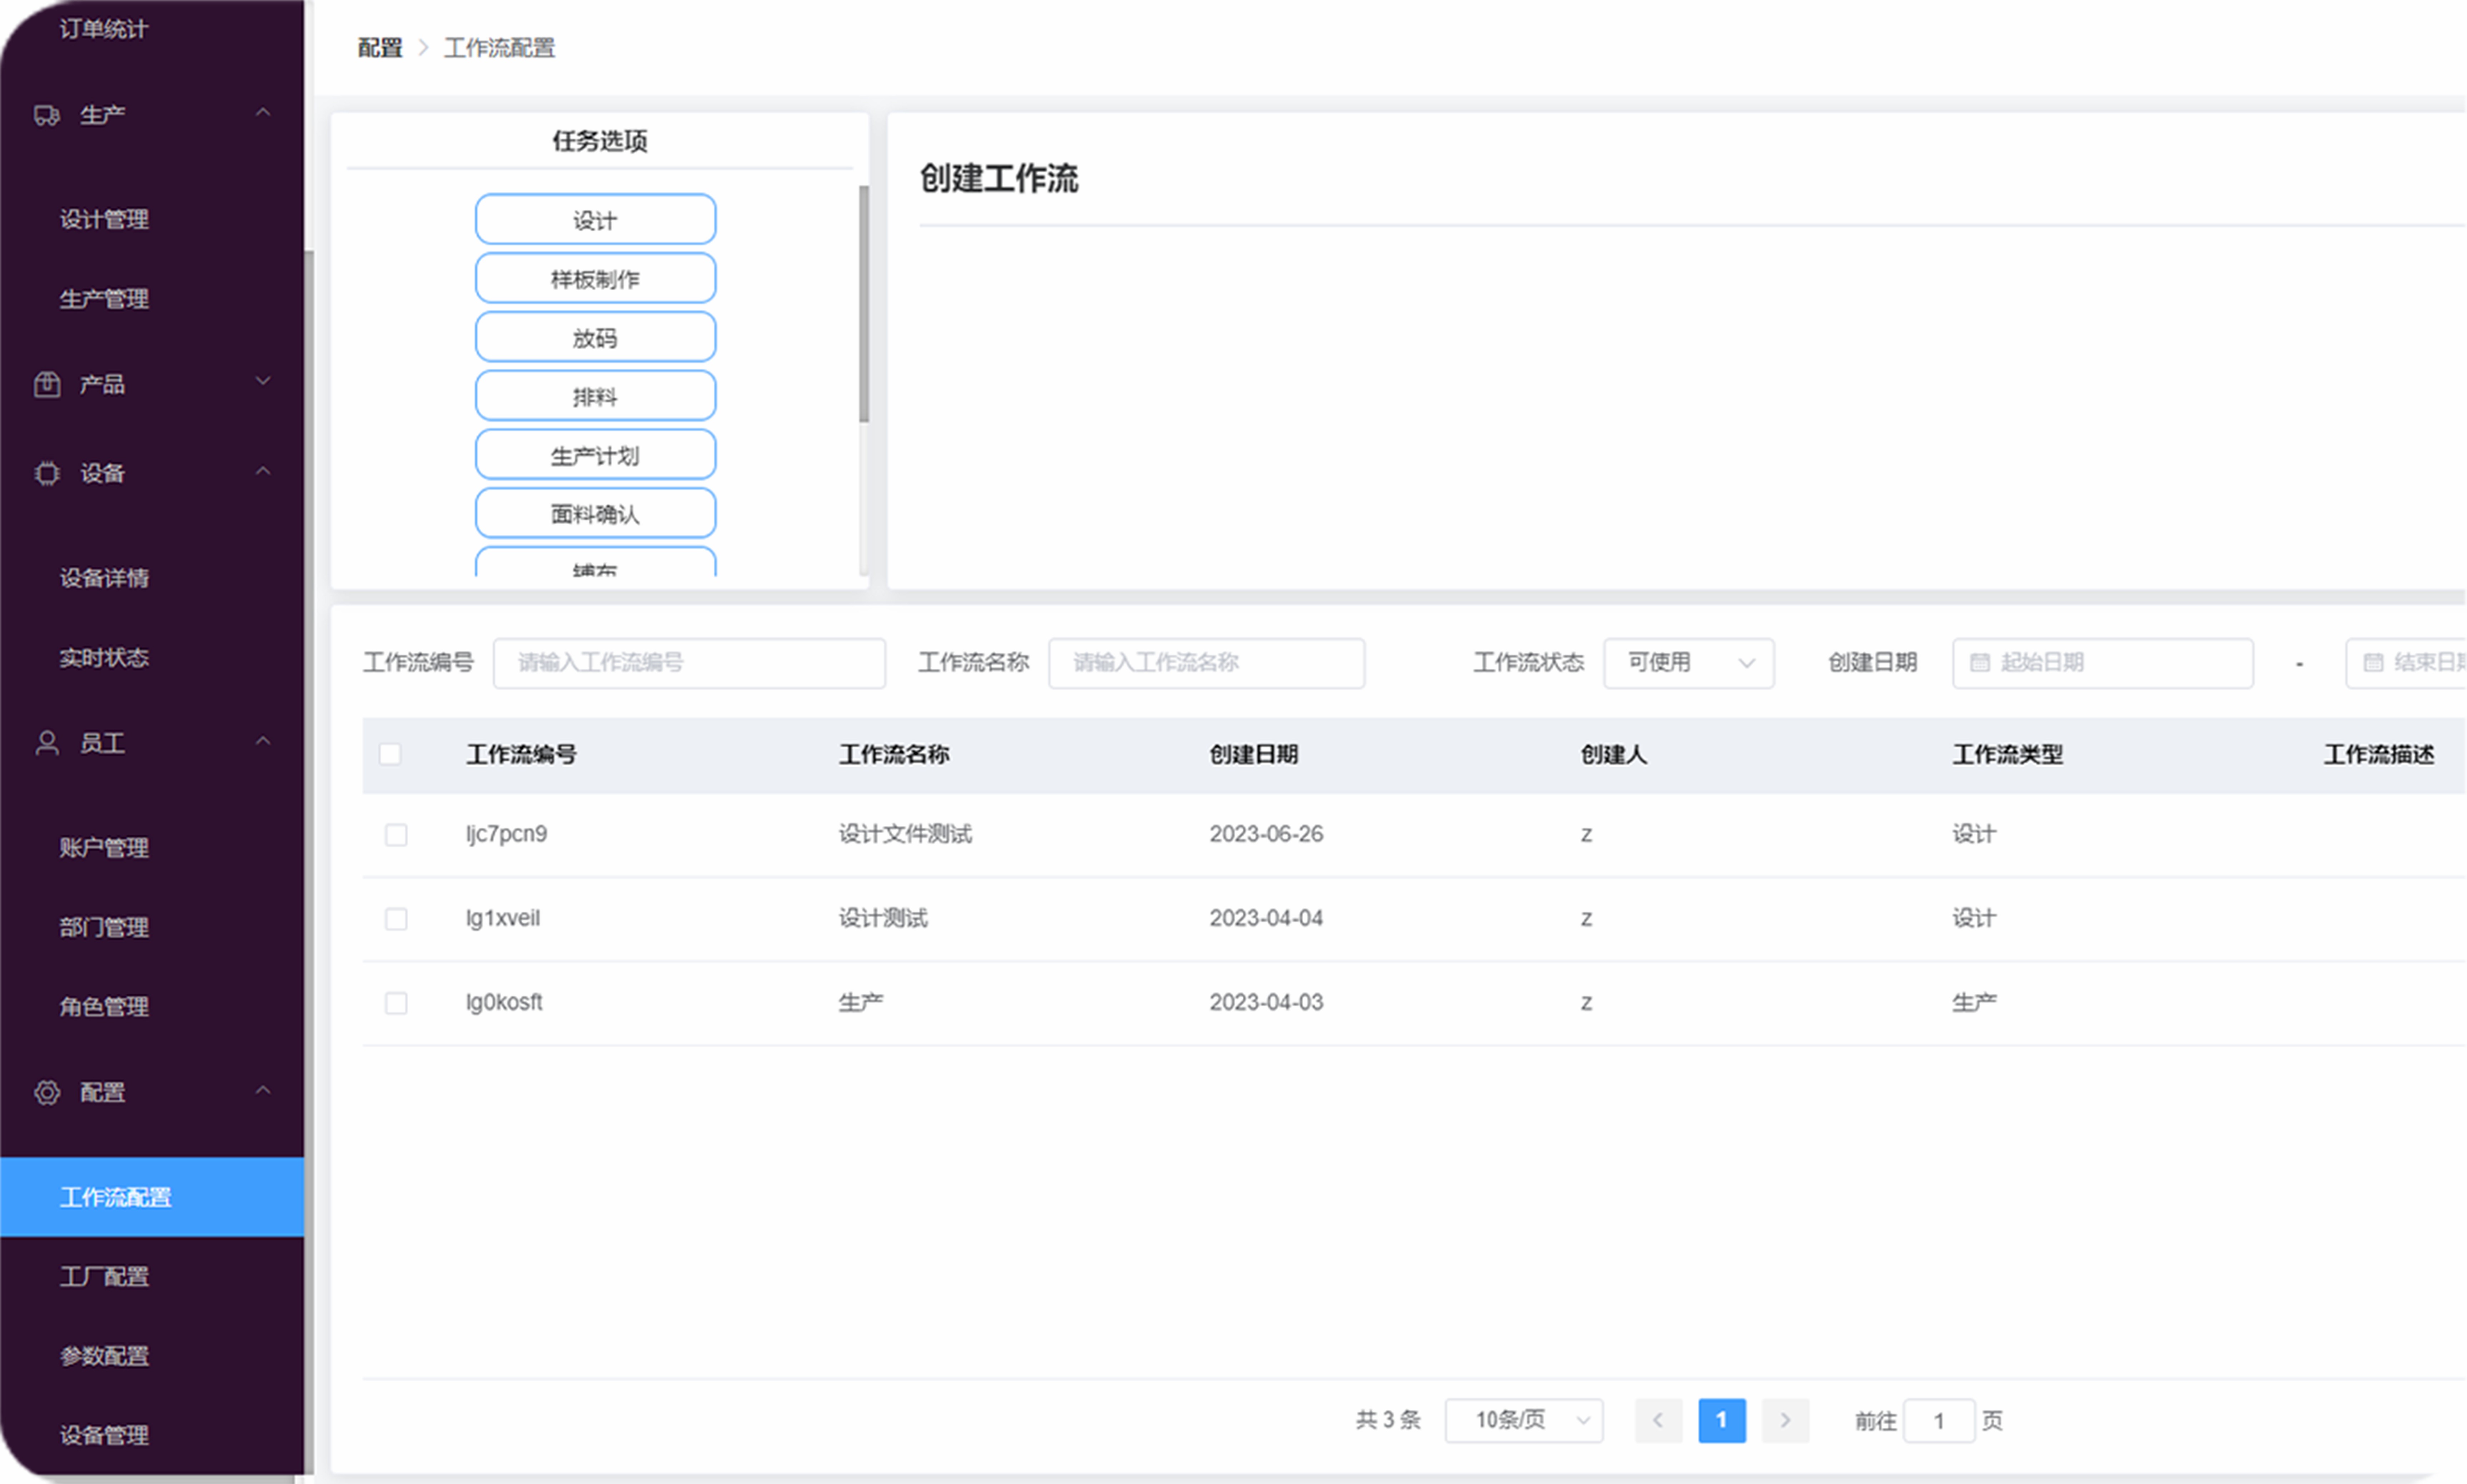2467x1484 pixels.
Task: Click the cell lg0kosft
Action: 504,1002
